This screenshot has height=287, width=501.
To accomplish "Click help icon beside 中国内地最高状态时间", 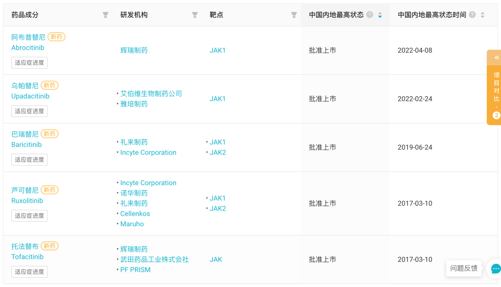I will (472, 15).
